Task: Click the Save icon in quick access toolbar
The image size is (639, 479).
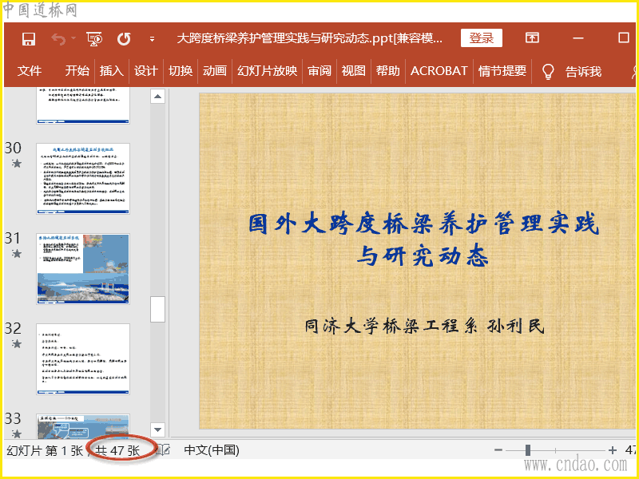Action: click(x=29, y=38)
